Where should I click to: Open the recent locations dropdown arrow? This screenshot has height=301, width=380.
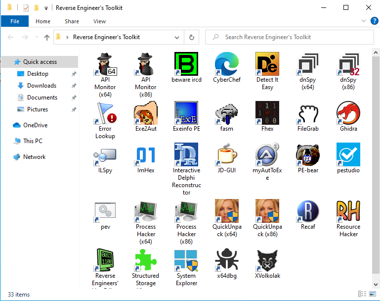(x=37, y=37)
